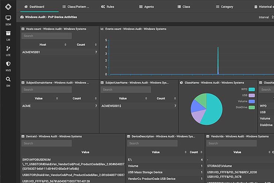This screenshot has width=274, height=183.
Task: Toggle the DiskDrive legend entry
Action: (252, 107)
